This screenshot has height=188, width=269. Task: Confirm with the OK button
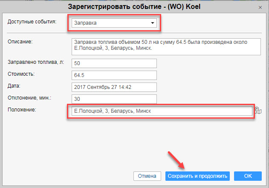[x=248, y=176]
